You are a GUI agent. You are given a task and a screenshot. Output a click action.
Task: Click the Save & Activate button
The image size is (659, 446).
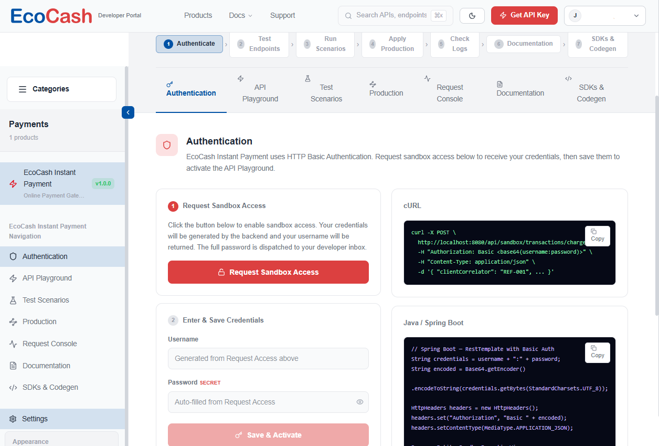click(268, 435)
